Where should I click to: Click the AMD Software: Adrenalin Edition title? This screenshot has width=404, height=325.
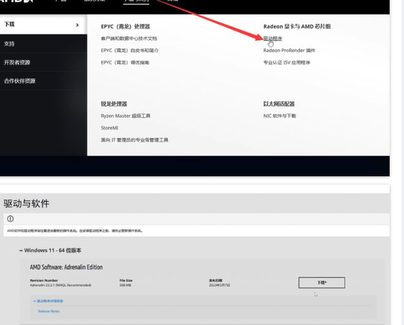66,267
